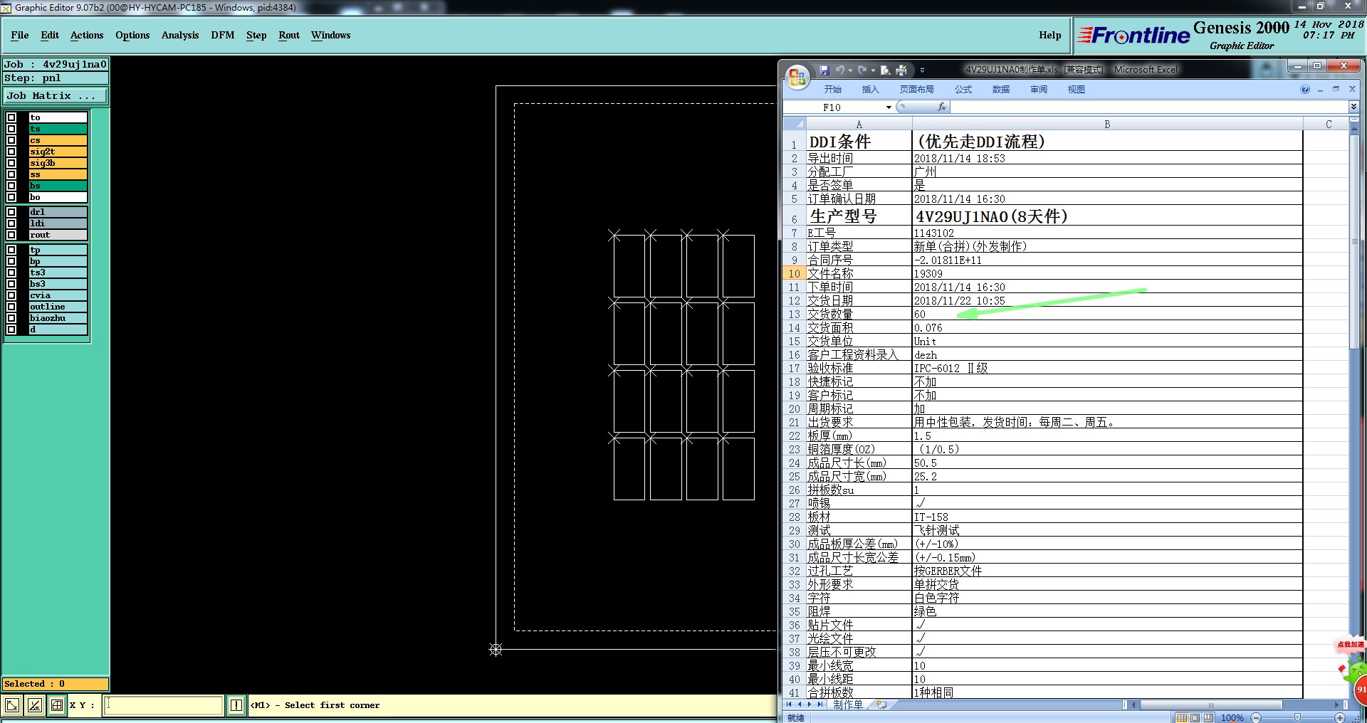Image resolution: width=1367 pixels, height=723 pixels.
Task: Open the Help menu in Genesis
Action: tap(1049, 35)
